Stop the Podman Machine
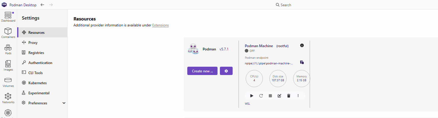The image size is (438, 118). tap(270, 96)
